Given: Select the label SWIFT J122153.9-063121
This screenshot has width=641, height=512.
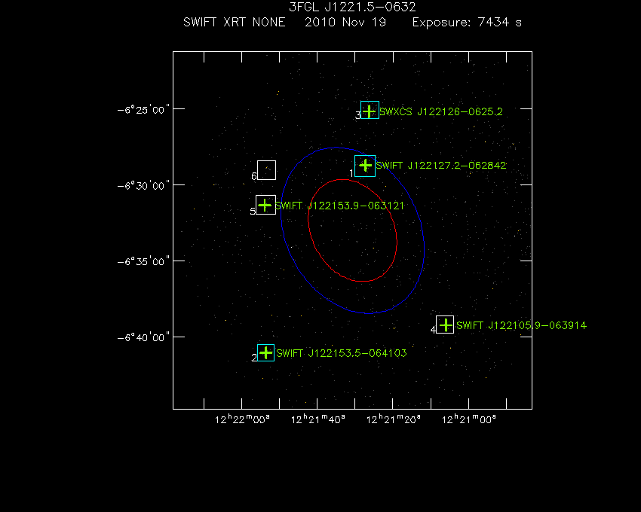Looking at the screenshot, I should [339, 206].
